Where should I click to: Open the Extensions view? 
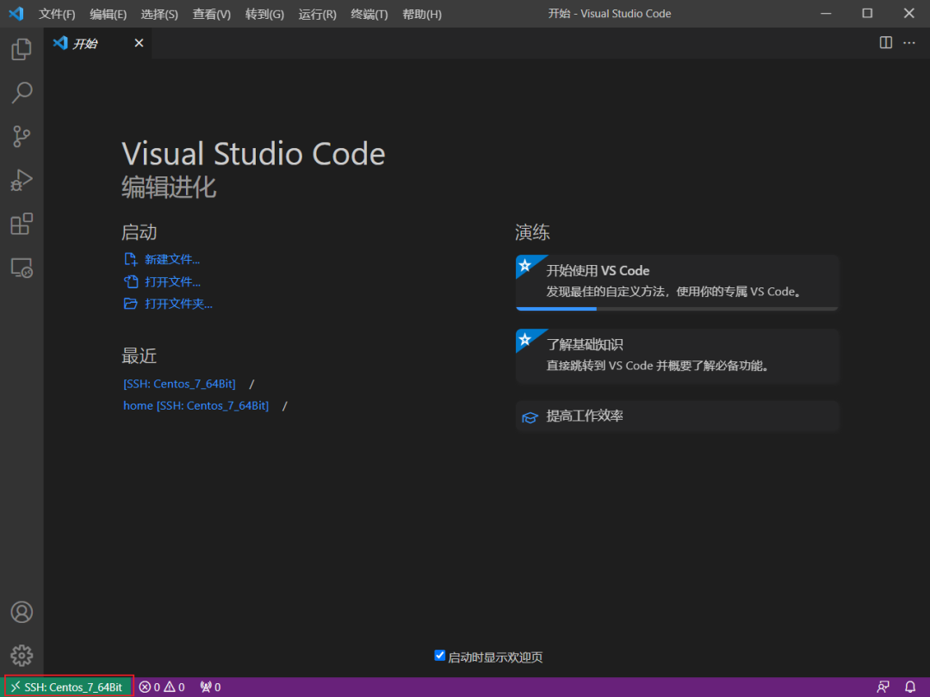pos(22,224)
